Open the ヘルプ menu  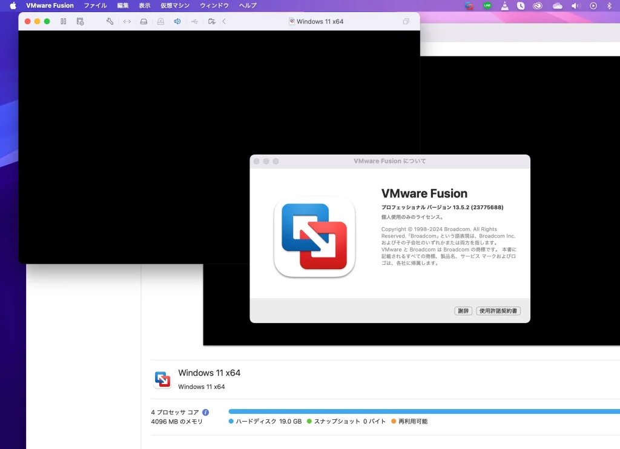248,5
